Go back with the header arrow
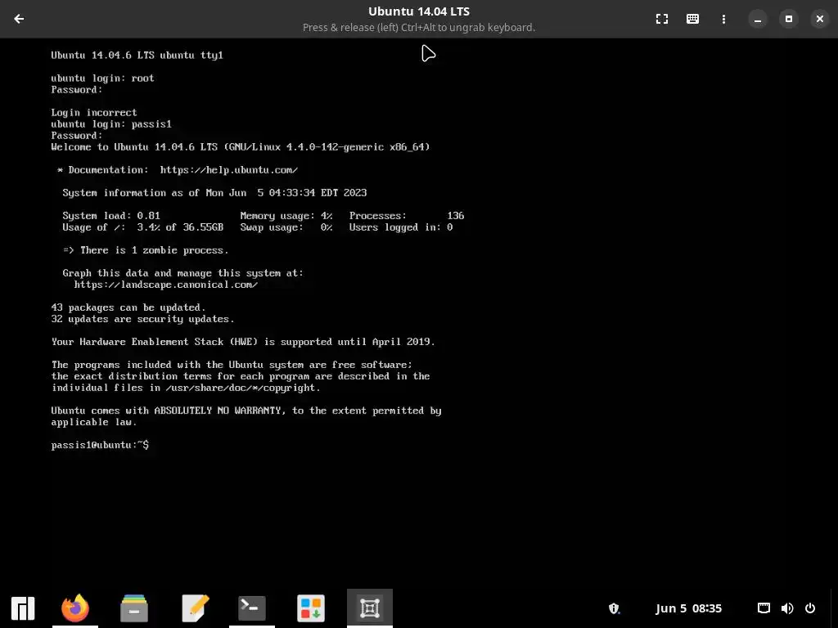Image resolution: width=838 pixels, height=628 pixels. (19, 19)
